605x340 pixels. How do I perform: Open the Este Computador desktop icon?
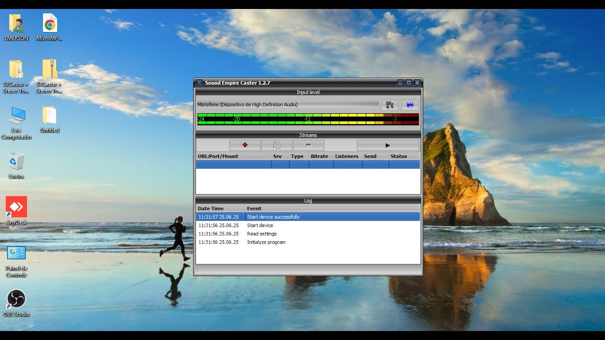click(x=17, y=123)
